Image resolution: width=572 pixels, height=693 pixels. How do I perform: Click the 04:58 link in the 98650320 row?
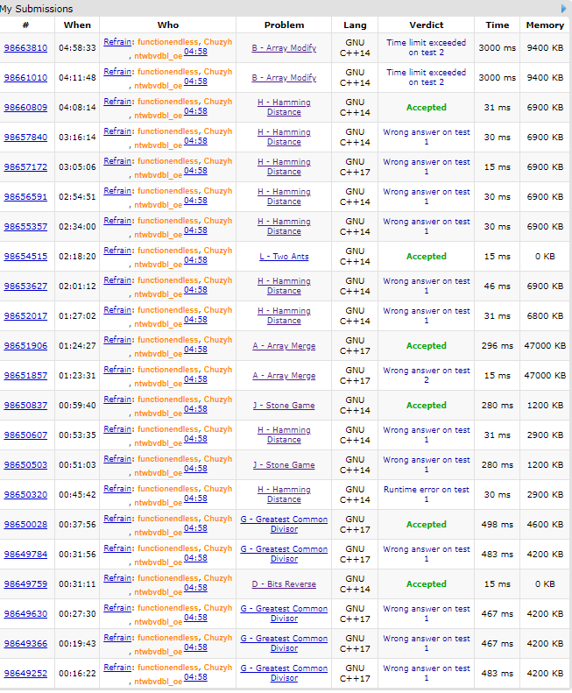(195, 499)
